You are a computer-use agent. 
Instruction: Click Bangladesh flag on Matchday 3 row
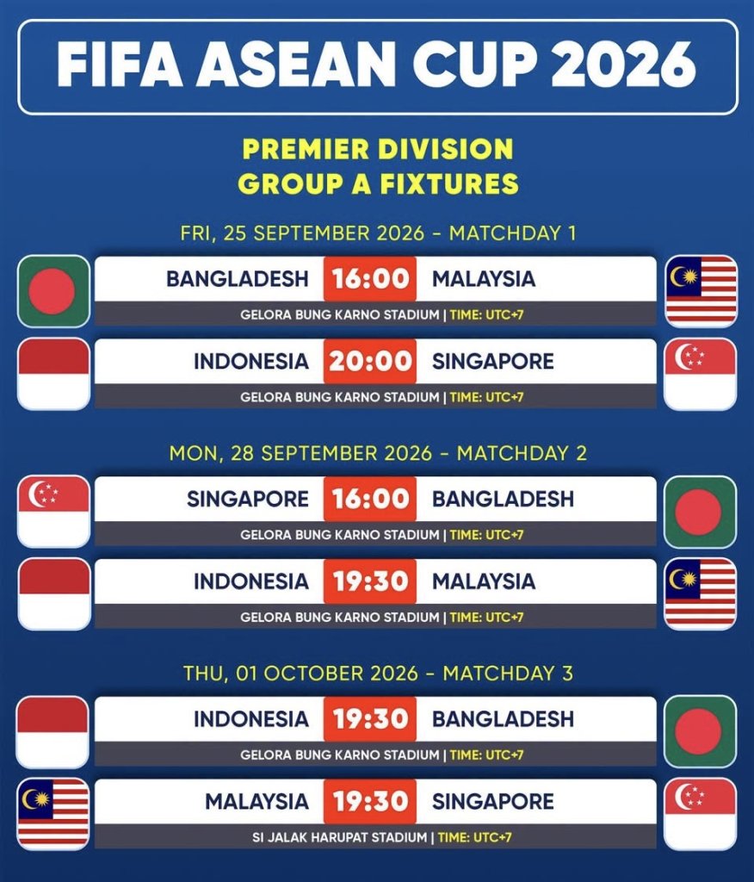pyautogui.click(x=701, y=731)
